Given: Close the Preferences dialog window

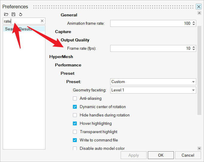Looking at the screenshot, I should coord(199,7).
